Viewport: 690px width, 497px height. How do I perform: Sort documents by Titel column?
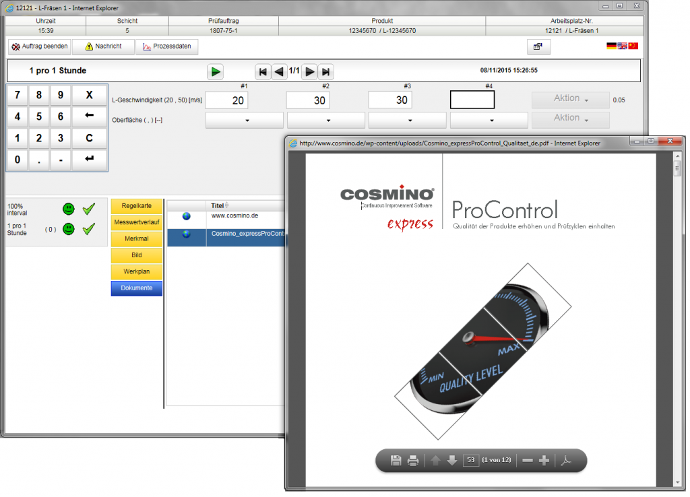[x=219, y=205]
